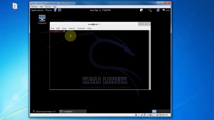
Task: Click the optical drive icon in VirtualBox status bar
Action: (139, 115)
